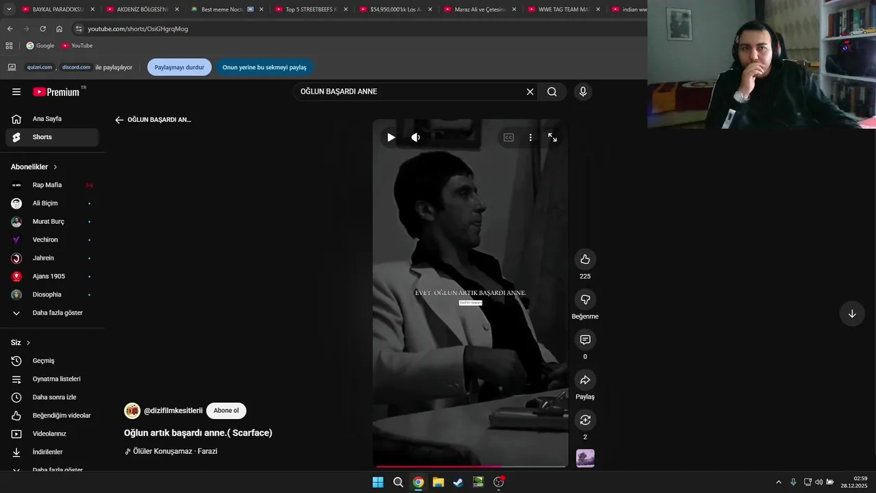
Task: Open the Vechiron channel
Action: point(52,240)
